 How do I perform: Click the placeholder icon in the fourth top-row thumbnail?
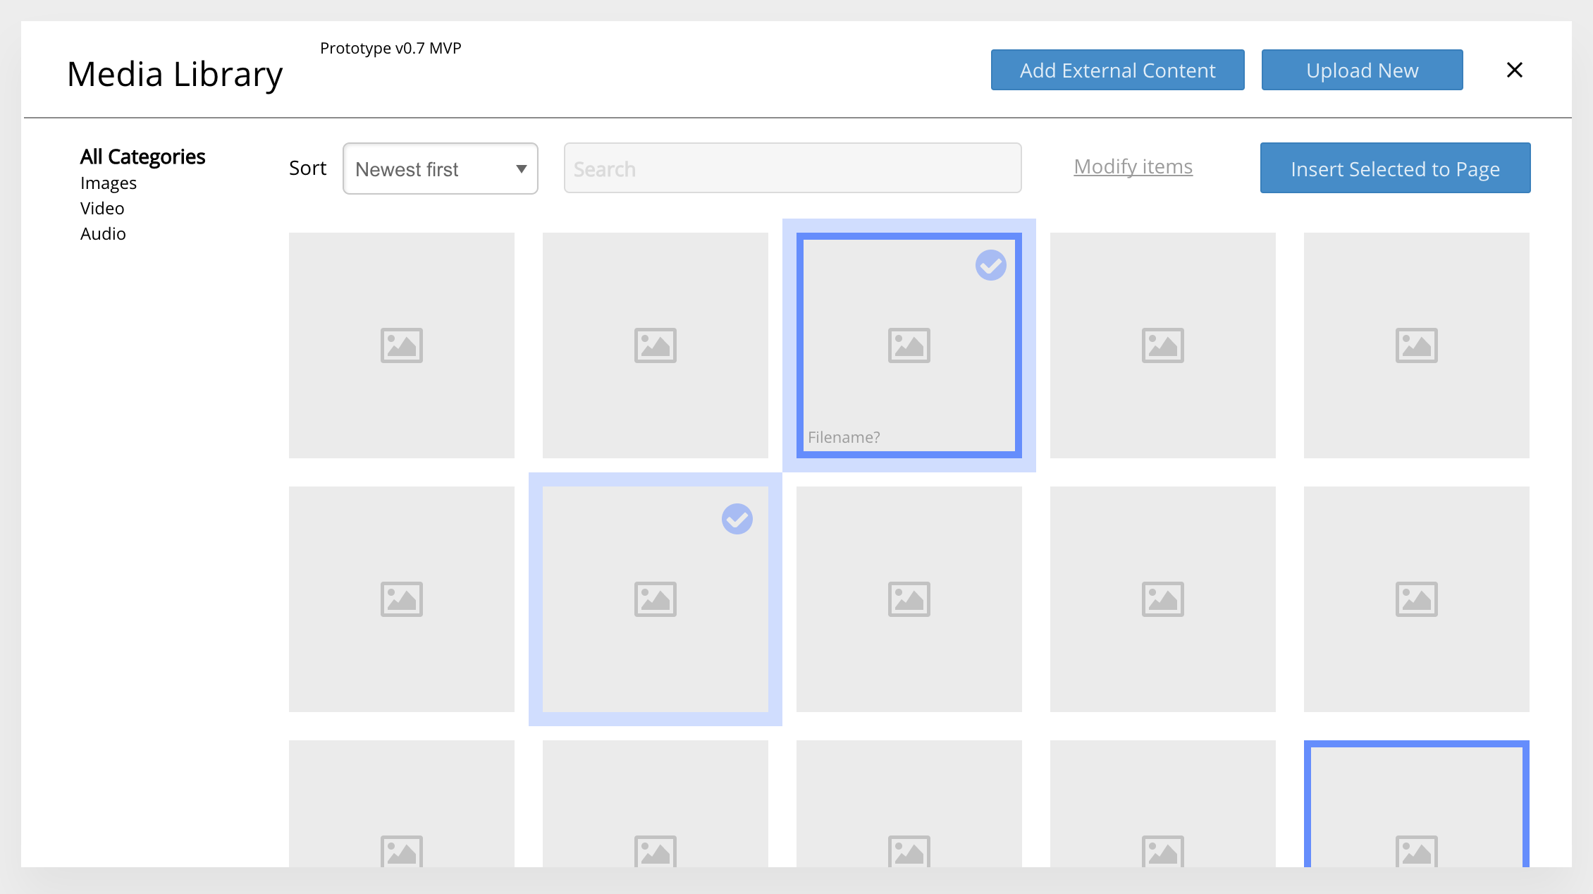[1163, 345]
